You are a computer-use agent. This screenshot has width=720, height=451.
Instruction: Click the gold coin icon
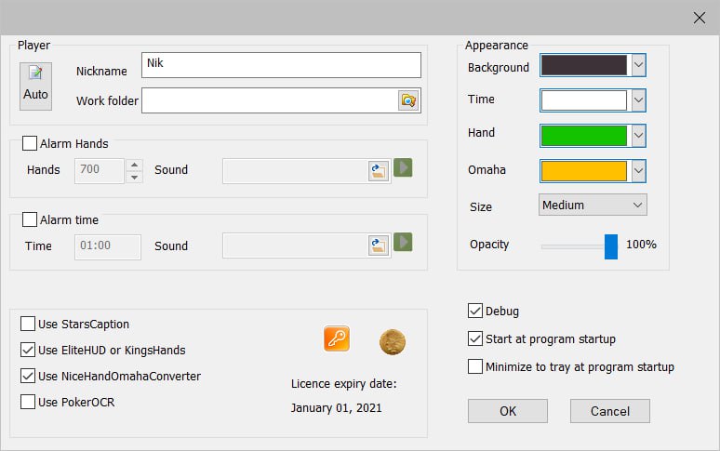click(x=393, y=342)
